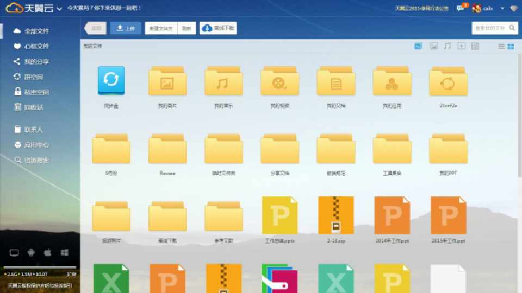Click the Android client icon
Viewport: 522px width, 293px height.
pos(30,253)
